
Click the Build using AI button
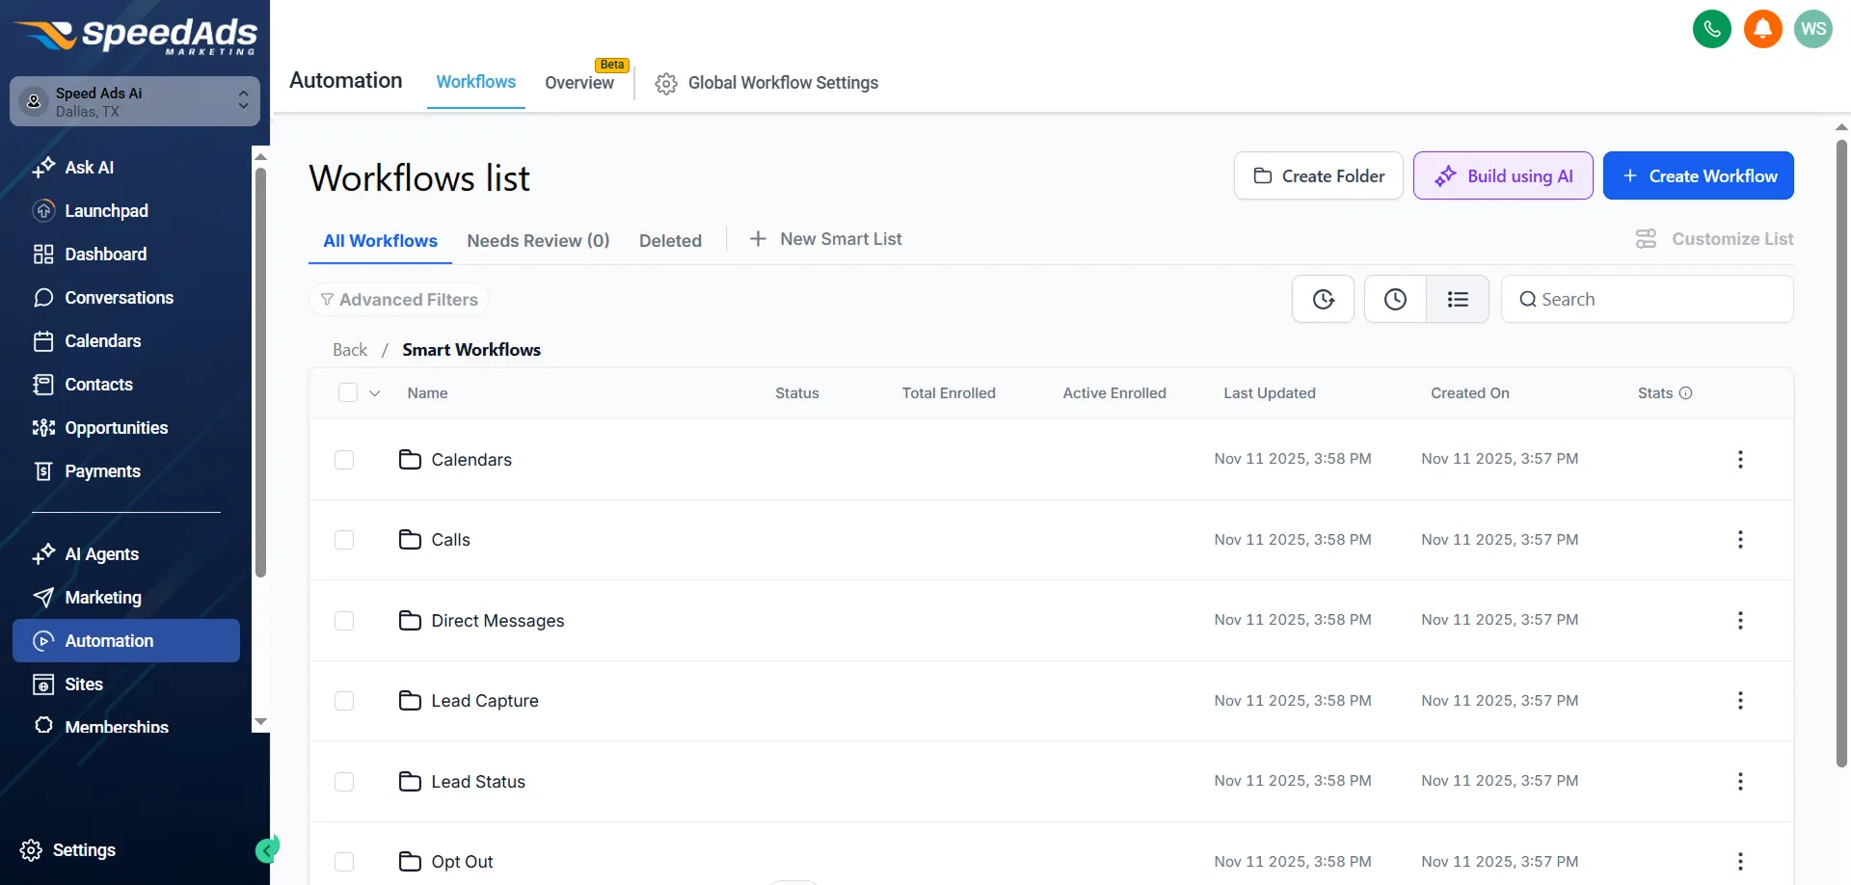(1503, 175)
